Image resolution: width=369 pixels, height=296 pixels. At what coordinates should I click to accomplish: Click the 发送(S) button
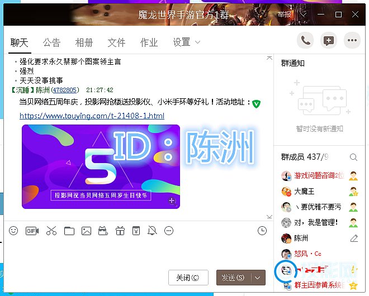click(x=234, y=278)
